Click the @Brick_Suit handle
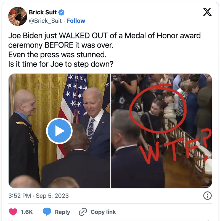Image resolution: width=220 pixels, height=221 pixels. (45, 21)
